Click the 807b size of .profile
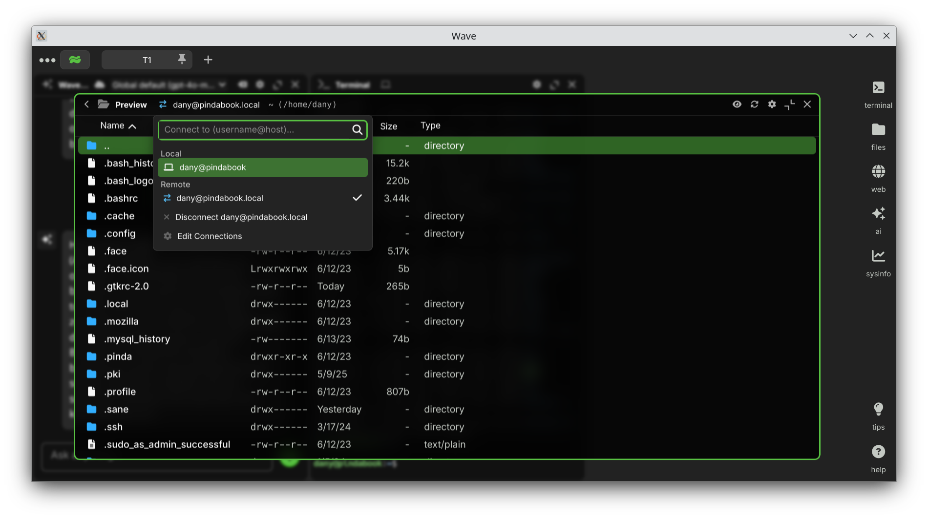Image resolution: width=928 pixels, height=519 pixels. pos(398,392)
